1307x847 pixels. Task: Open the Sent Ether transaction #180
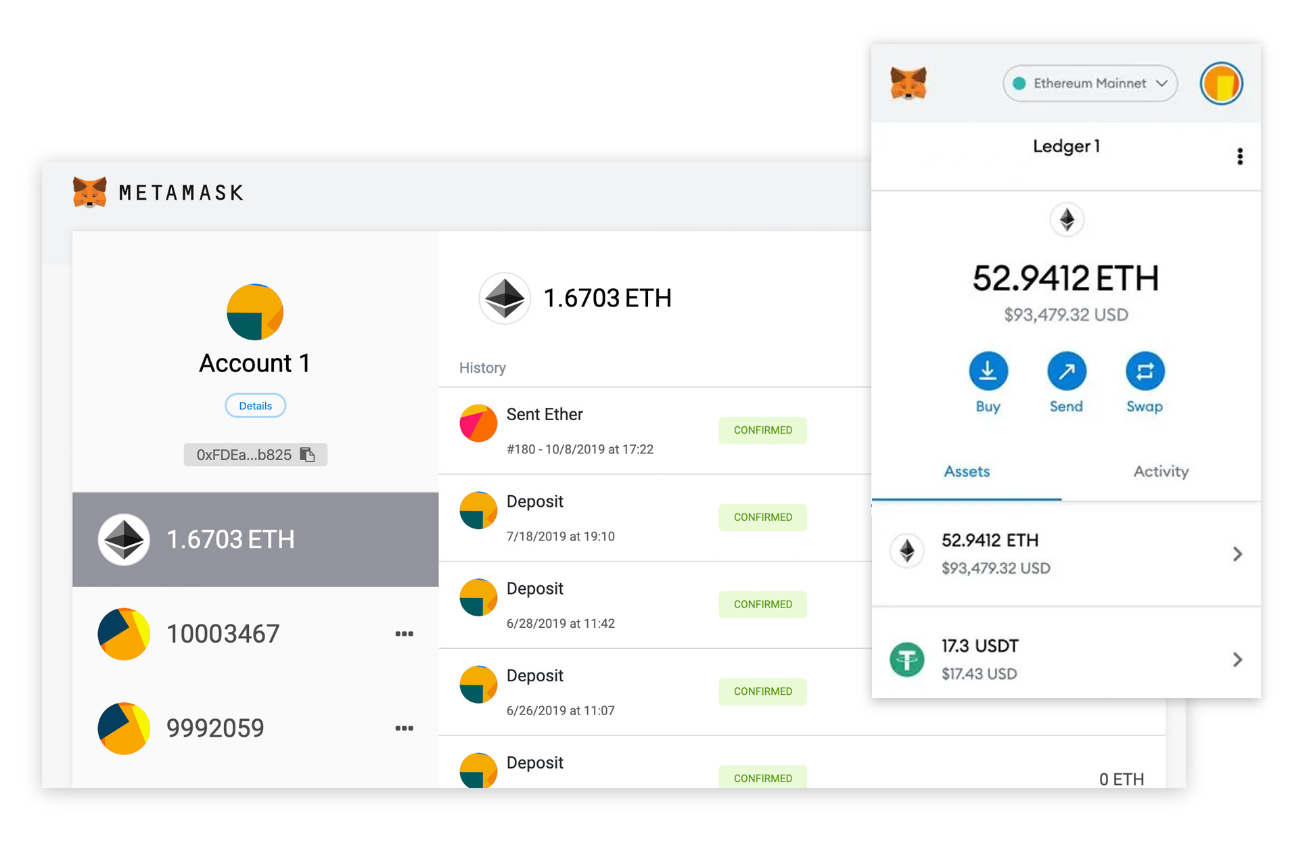pyautogui.click(x=655, y=430)
